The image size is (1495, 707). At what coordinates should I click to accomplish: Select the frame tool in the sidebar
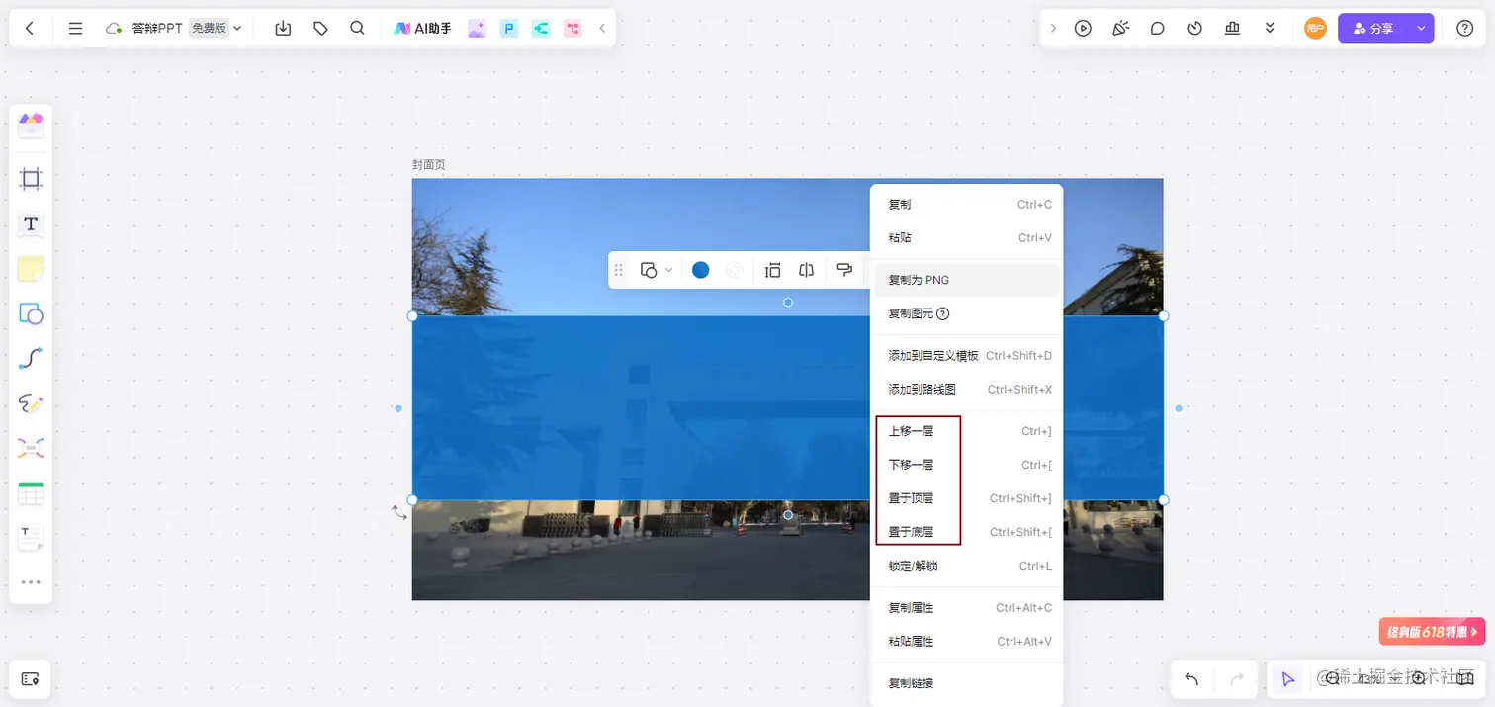(x=31, y=179)
